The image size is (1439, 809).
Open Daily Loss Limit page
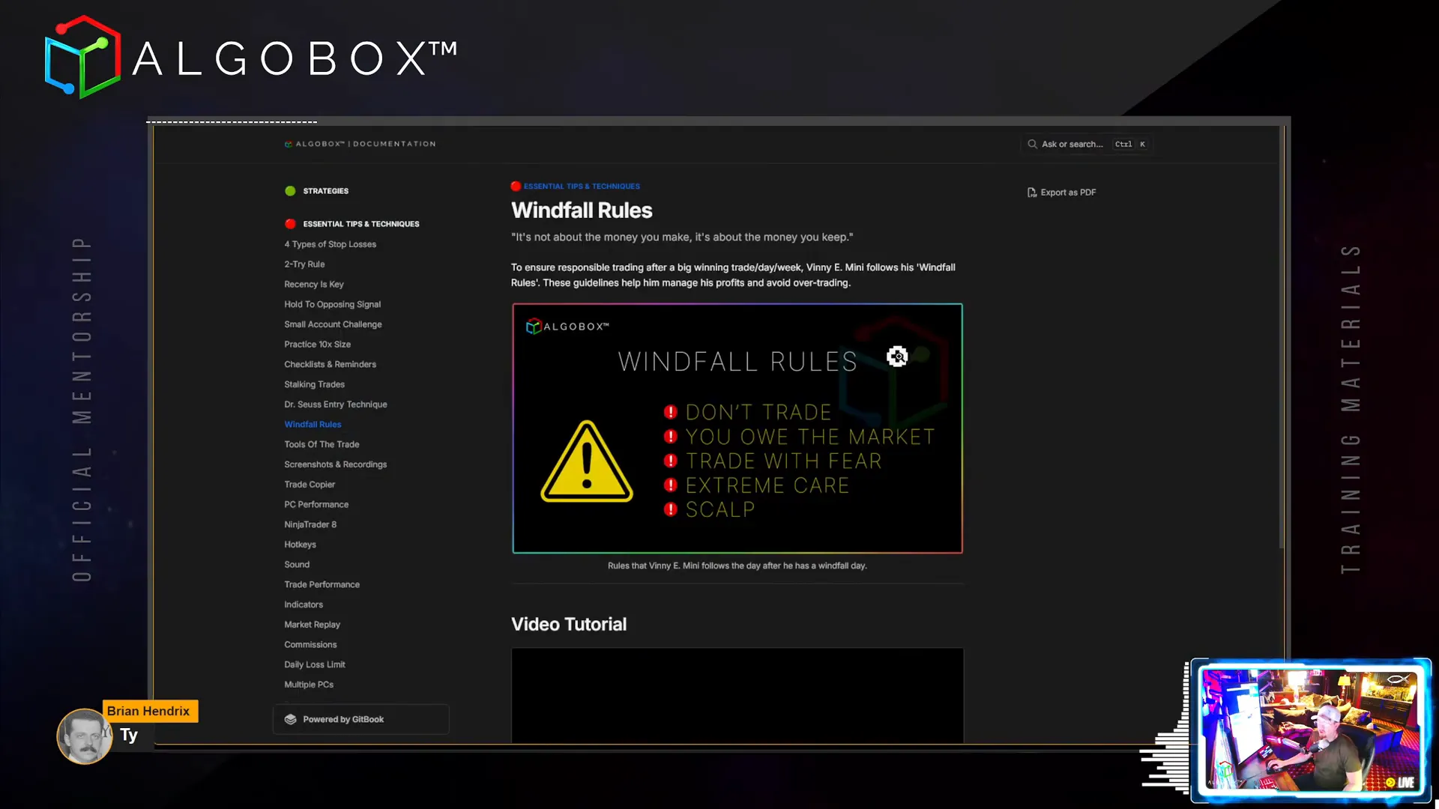tap(315, 665)
